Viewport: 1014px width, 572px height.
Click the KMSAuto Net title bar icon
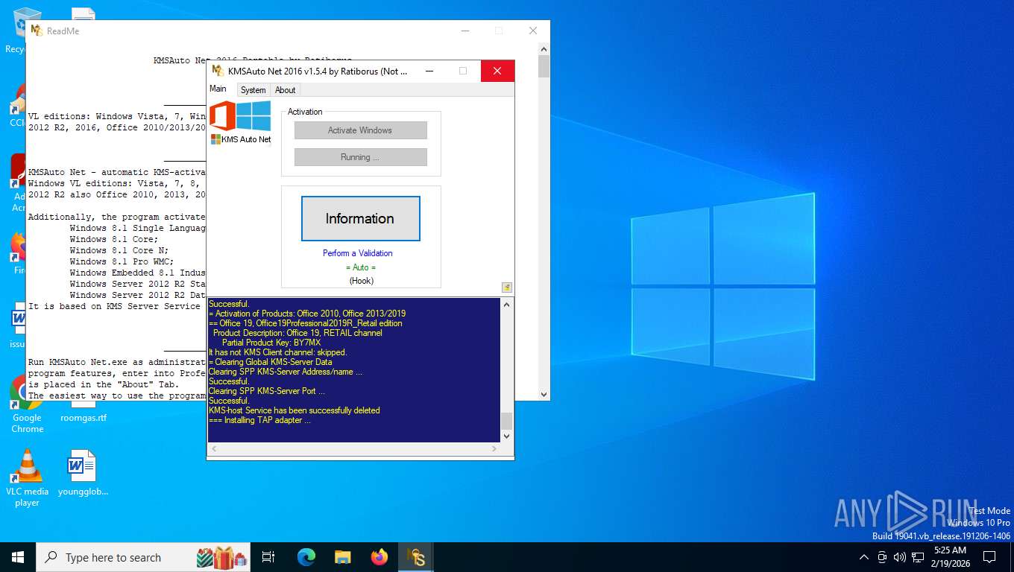click(x=218, y=71)
